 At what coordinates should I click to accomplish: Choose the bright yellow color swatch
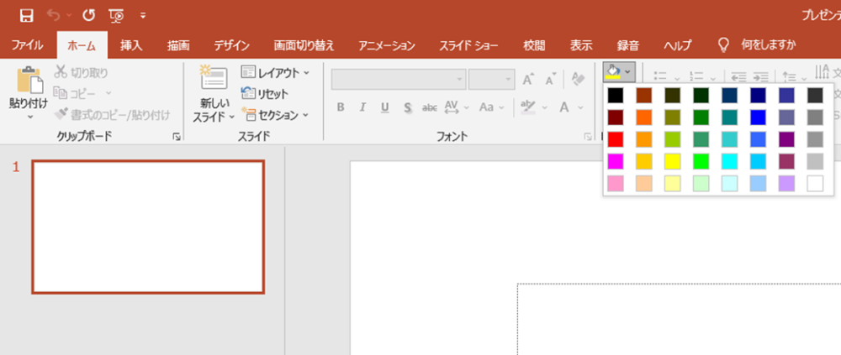(x=673, y=161)
